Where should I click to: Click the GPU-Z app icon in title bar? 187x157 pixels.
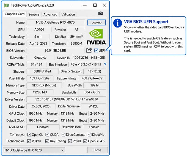[x=6, y=5]
